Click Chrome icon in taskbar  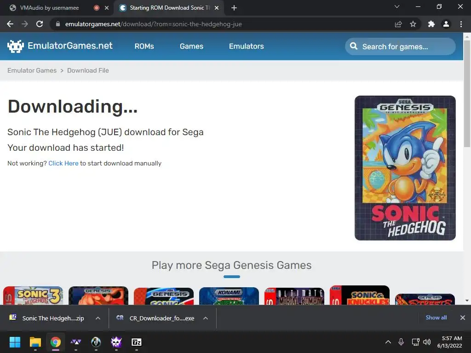(x=55, y=342)
